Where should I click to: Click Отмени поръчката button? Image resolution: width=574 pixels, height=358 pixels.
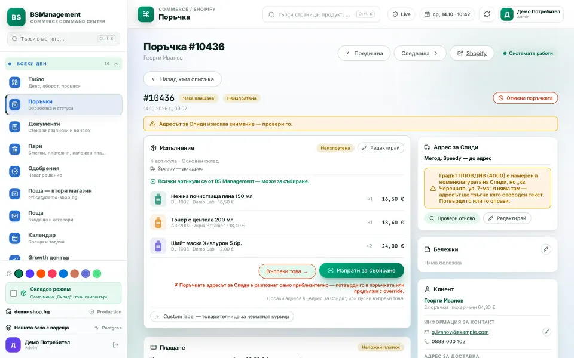(x=526, y=98)
